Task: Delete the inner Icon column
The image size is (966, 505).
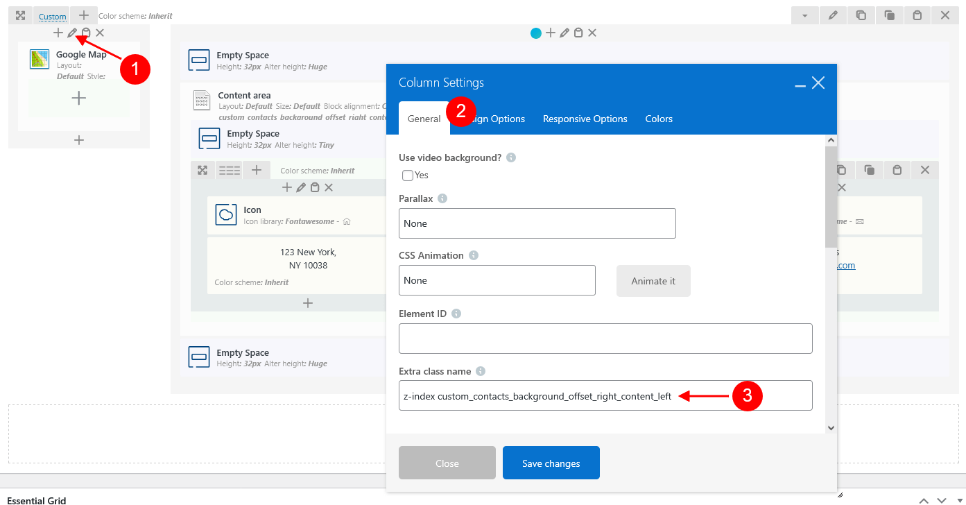Action: click(x=329, y=187)
